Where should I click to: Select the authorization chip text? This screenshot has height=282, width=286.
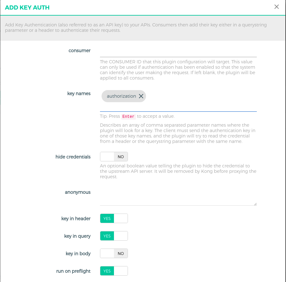(121, 96)
